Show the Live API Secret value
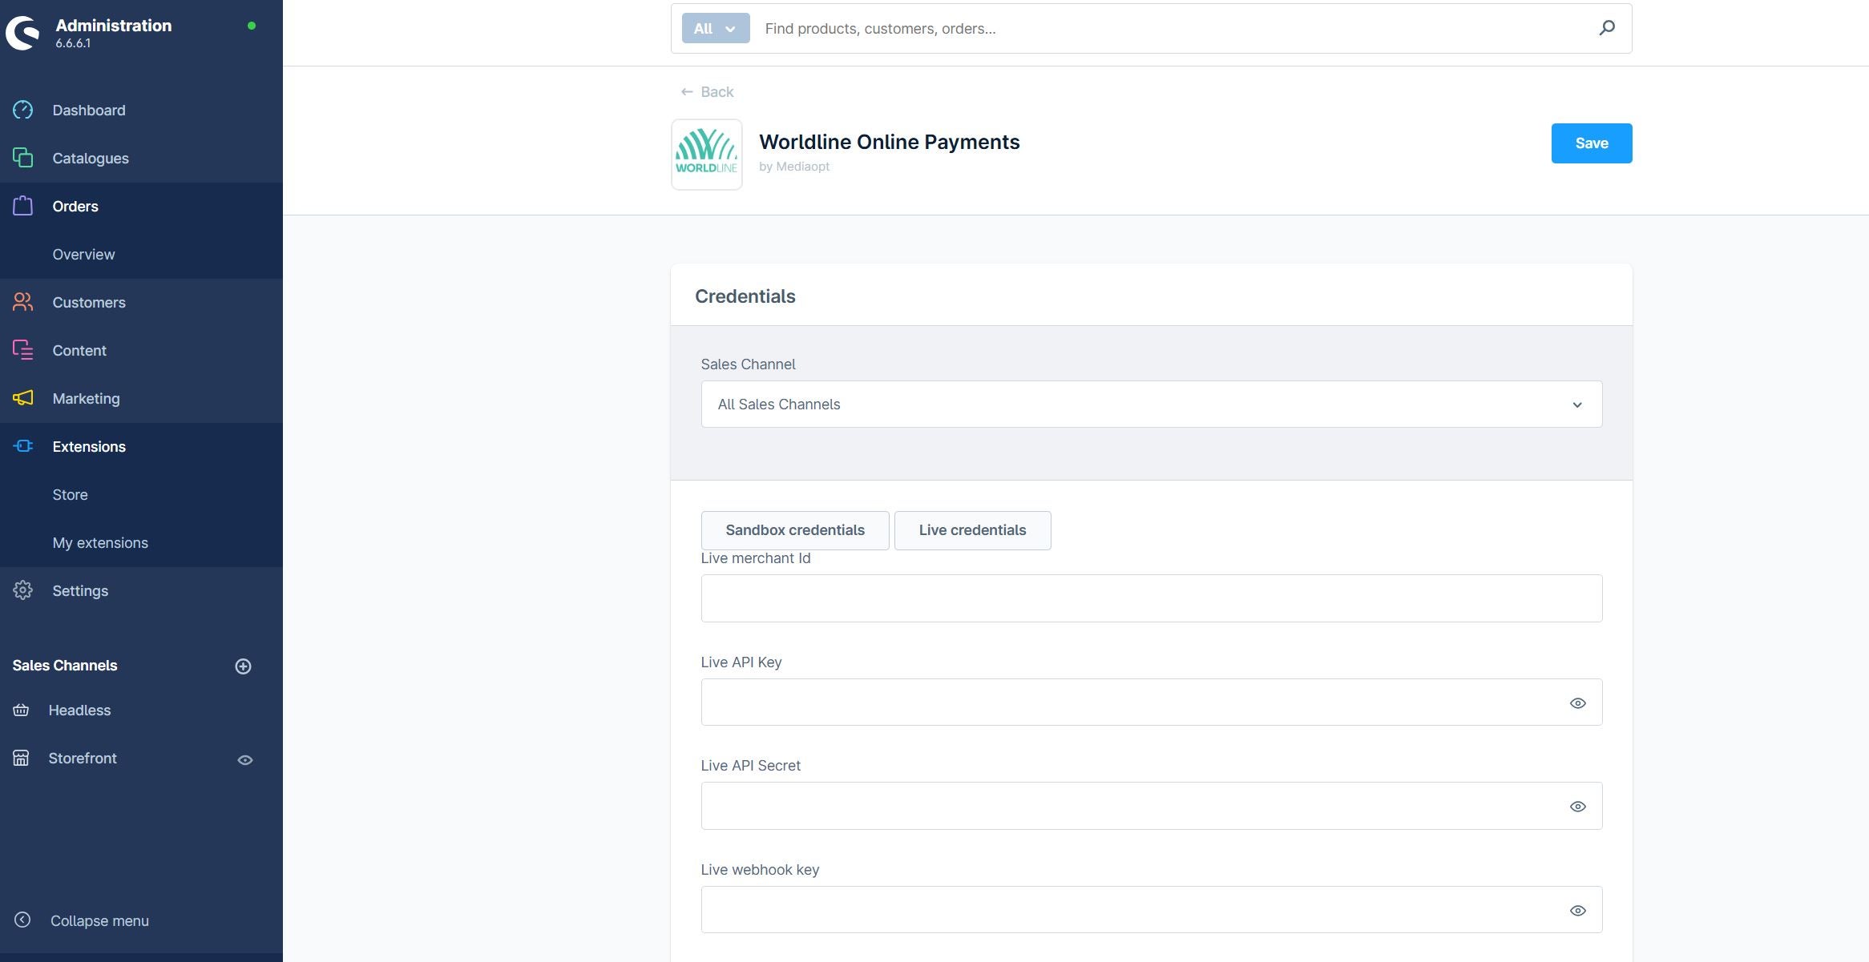The image size is (1869, 962). point(1576,807)
